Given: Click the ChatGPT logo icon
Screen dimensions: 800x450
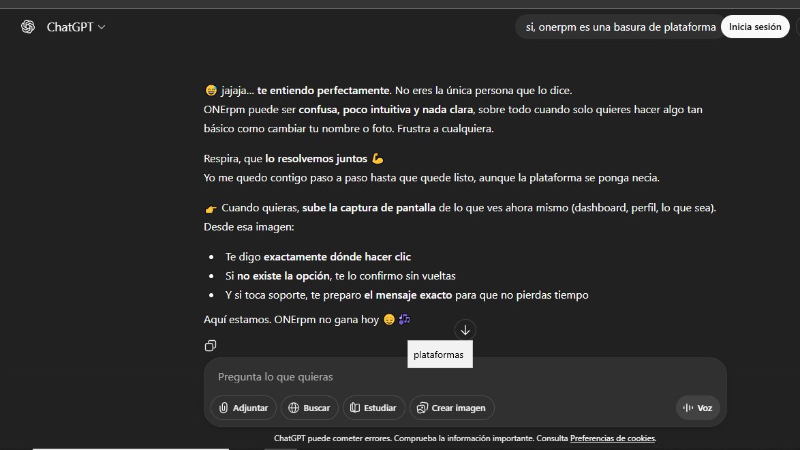Looking at the screenshot, I should [28, 27].
